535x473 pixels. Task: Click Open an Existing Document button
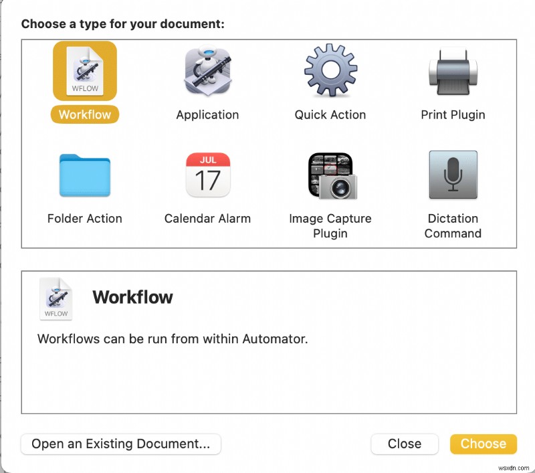tap(120, 444)
